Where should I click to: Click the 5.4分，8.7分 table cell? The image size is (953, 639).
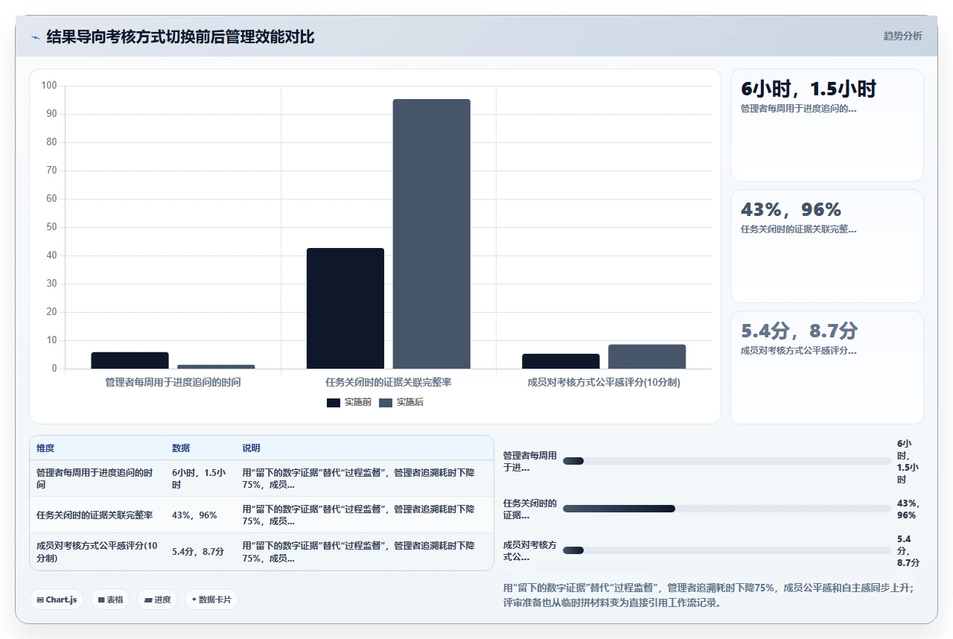(x=200, y=552)
